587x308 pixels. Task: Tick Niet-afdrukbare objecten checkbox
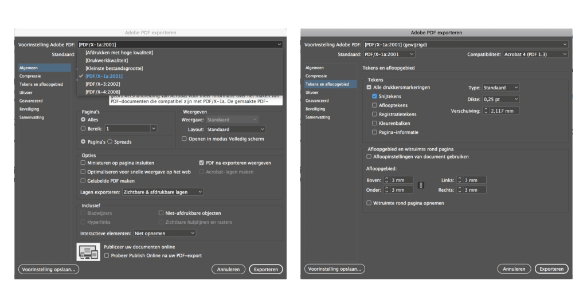coord(161,213)
